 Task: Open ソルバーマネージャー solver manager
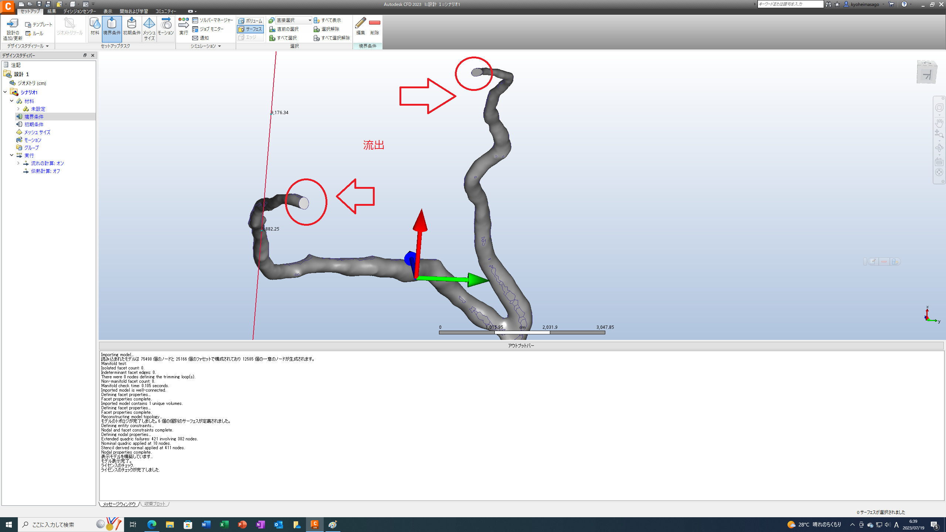tap(213, 20)
